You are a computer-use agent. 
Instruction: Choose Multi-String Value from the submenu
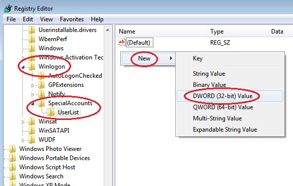click(230, 118)
